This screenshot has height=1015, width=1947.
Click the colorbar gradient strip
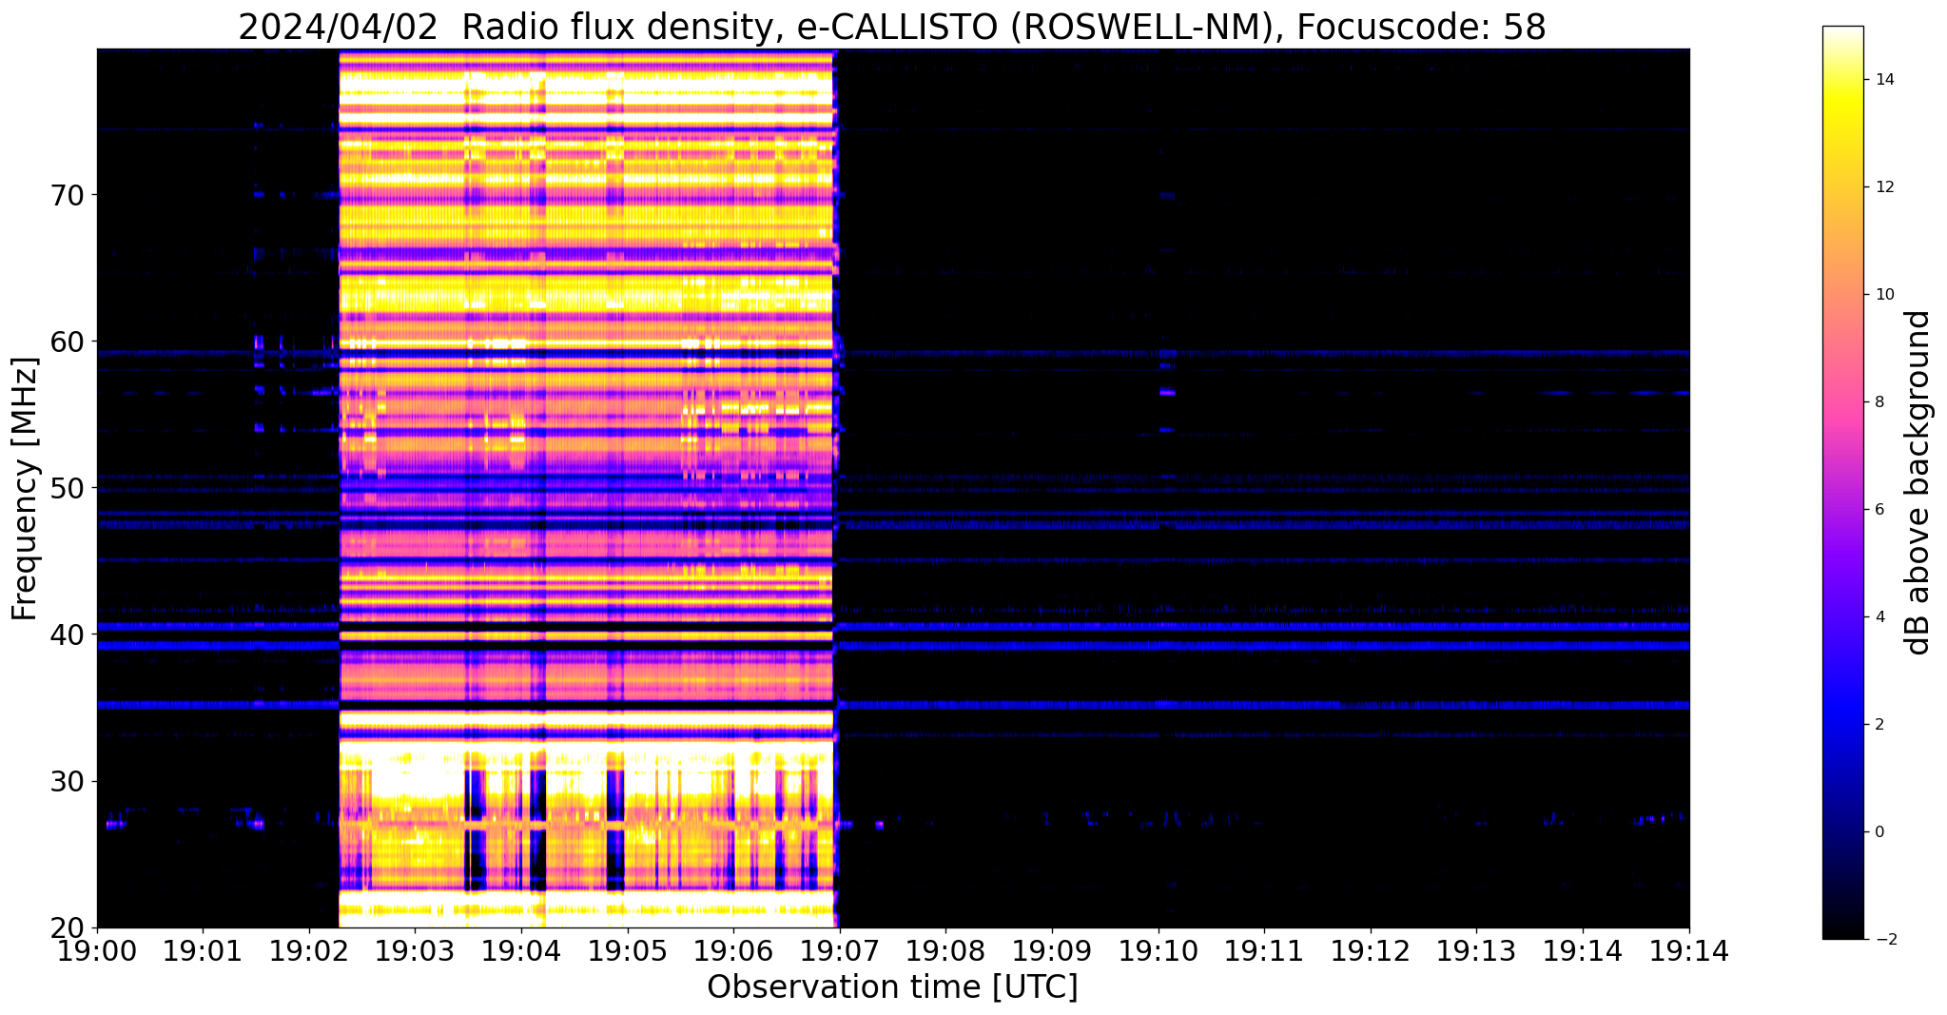coord(1842,482)
